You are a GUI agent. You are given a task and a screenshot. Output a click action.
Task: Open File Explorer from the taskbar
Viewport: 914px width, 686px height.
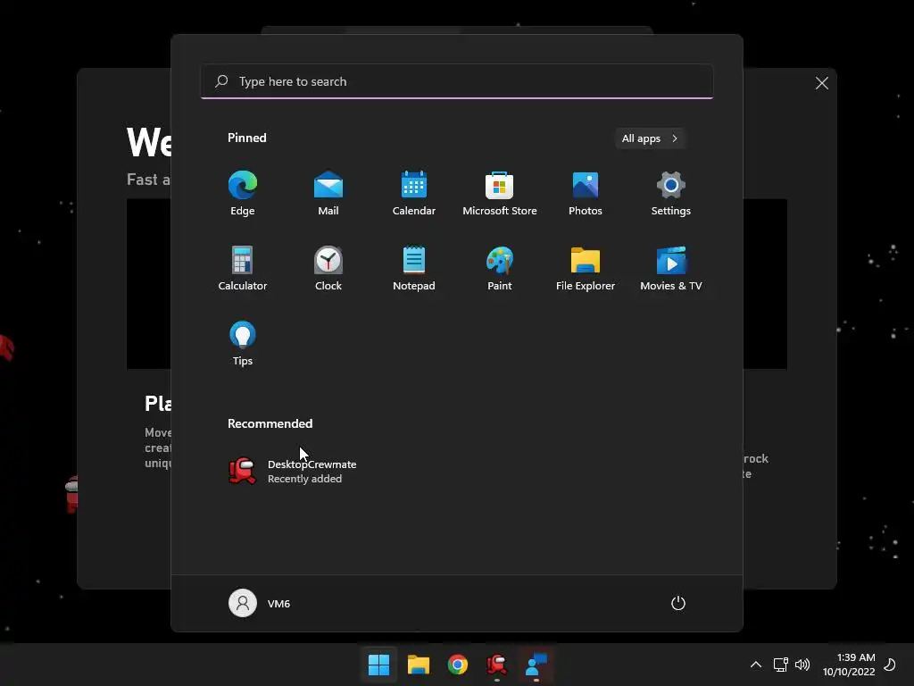[x=418, y=665]
